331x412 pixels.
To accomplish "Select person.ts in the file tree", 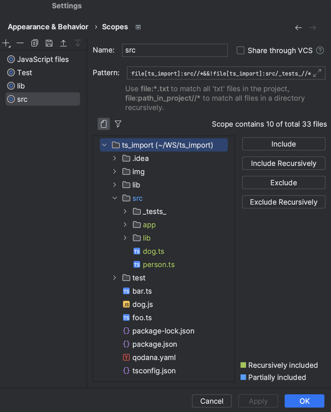I will [159, 264].
